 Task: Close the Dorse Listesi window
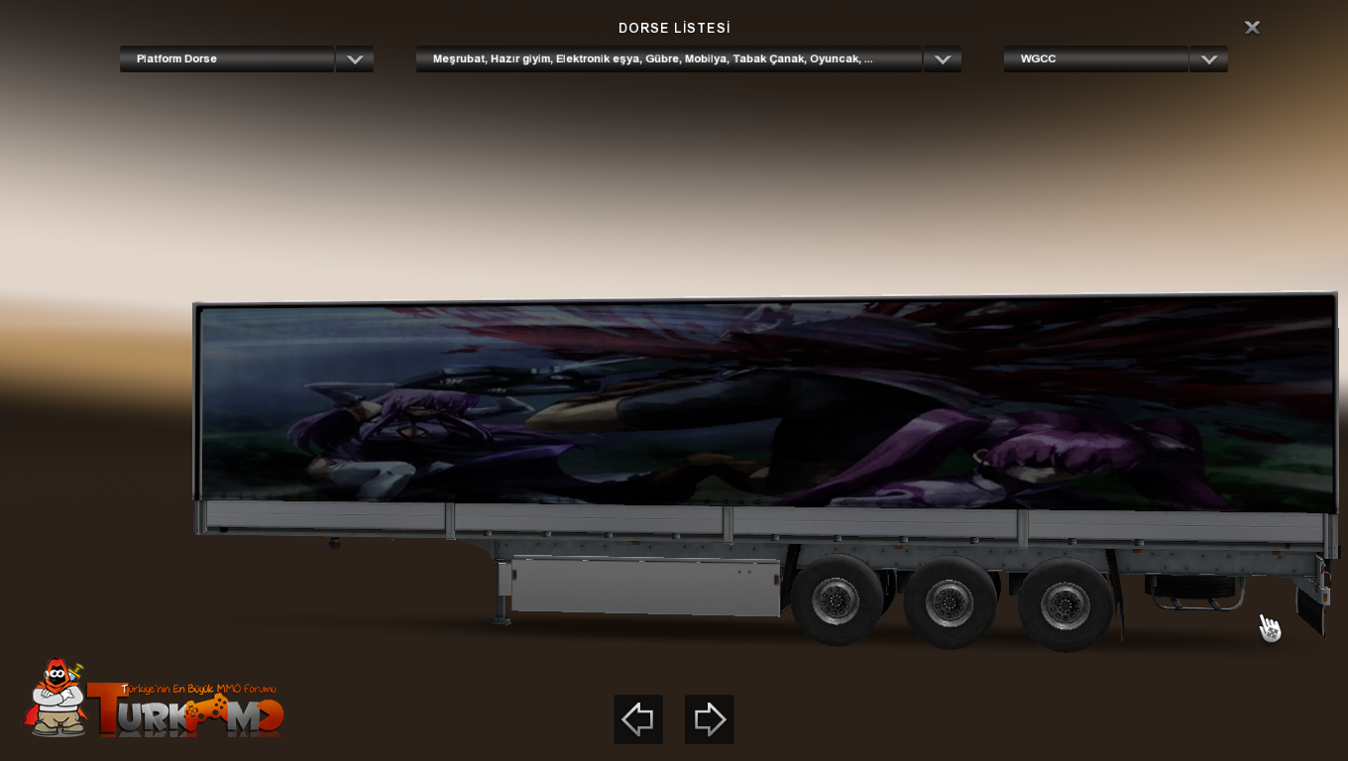tap(1252, 28)
